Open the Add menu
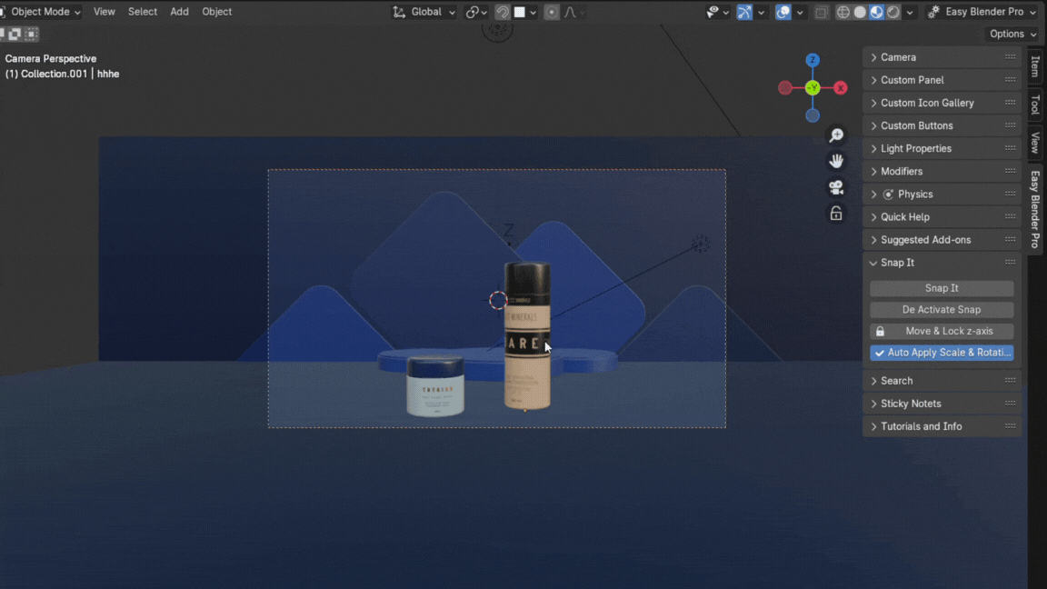This screenshot has height=589, width=1047. coord(179,12)
